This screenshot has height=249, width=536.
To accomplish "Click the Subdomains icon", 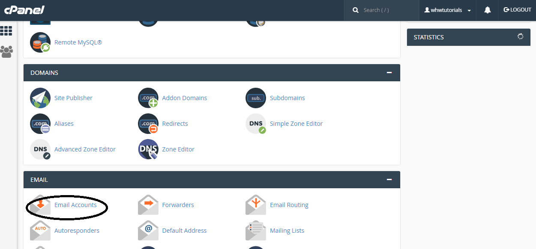I will (x=256, y=98).
